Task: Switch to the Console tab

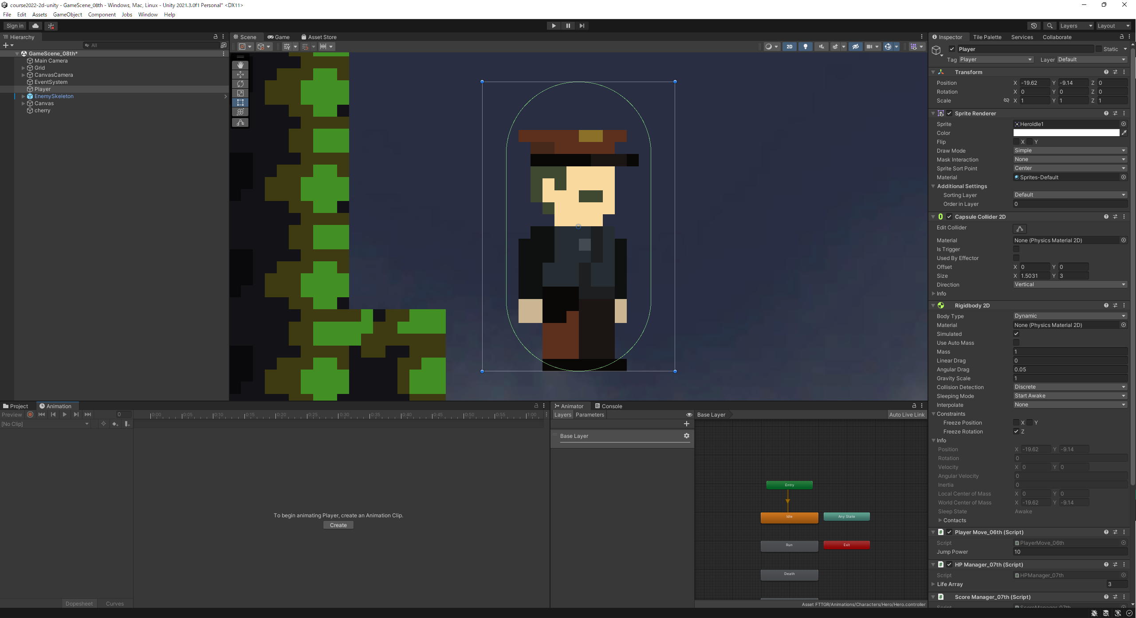Action: [x=609, y=406]
